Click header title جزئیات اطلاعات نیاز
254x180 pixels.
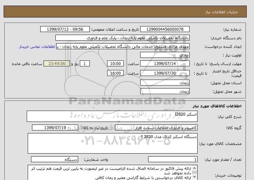(x=221, y=12)
